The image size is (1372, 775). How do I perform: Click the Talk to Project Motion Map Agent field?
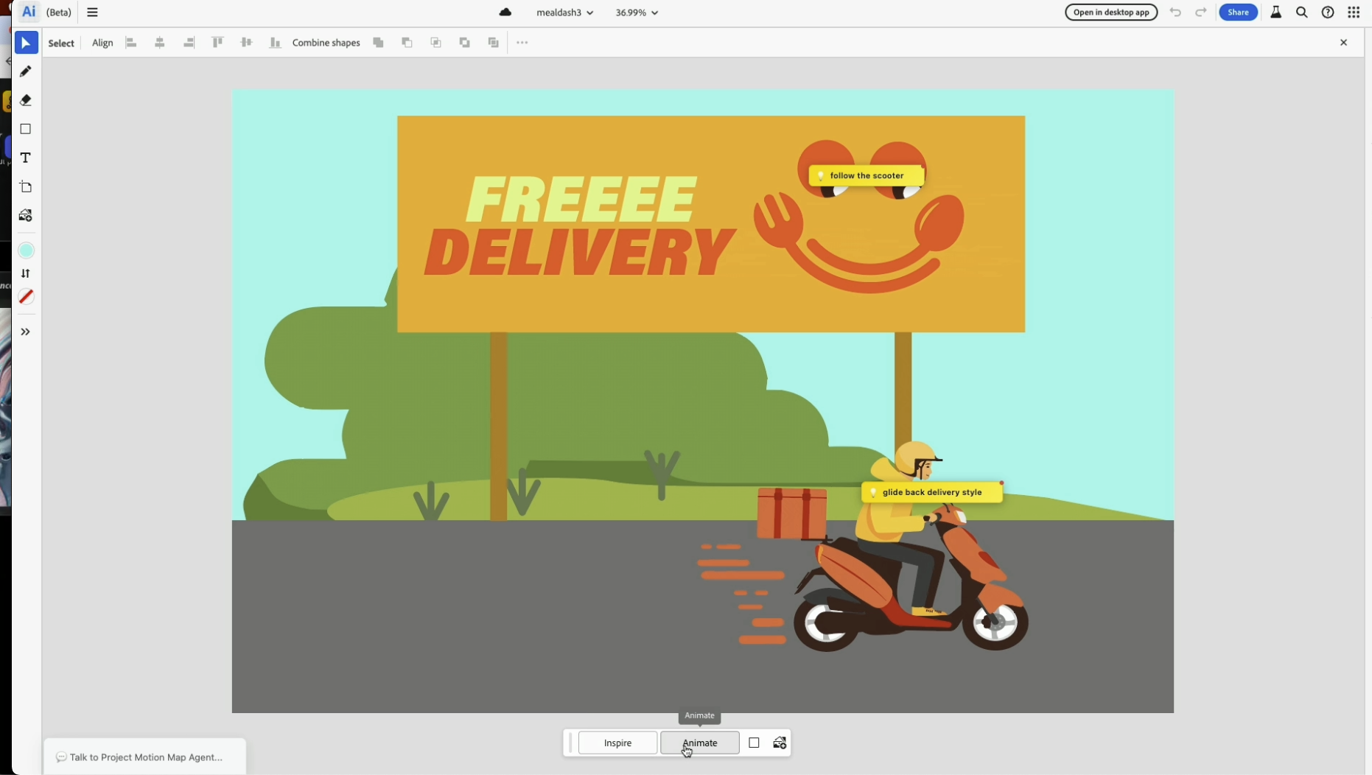click(145, 757)
